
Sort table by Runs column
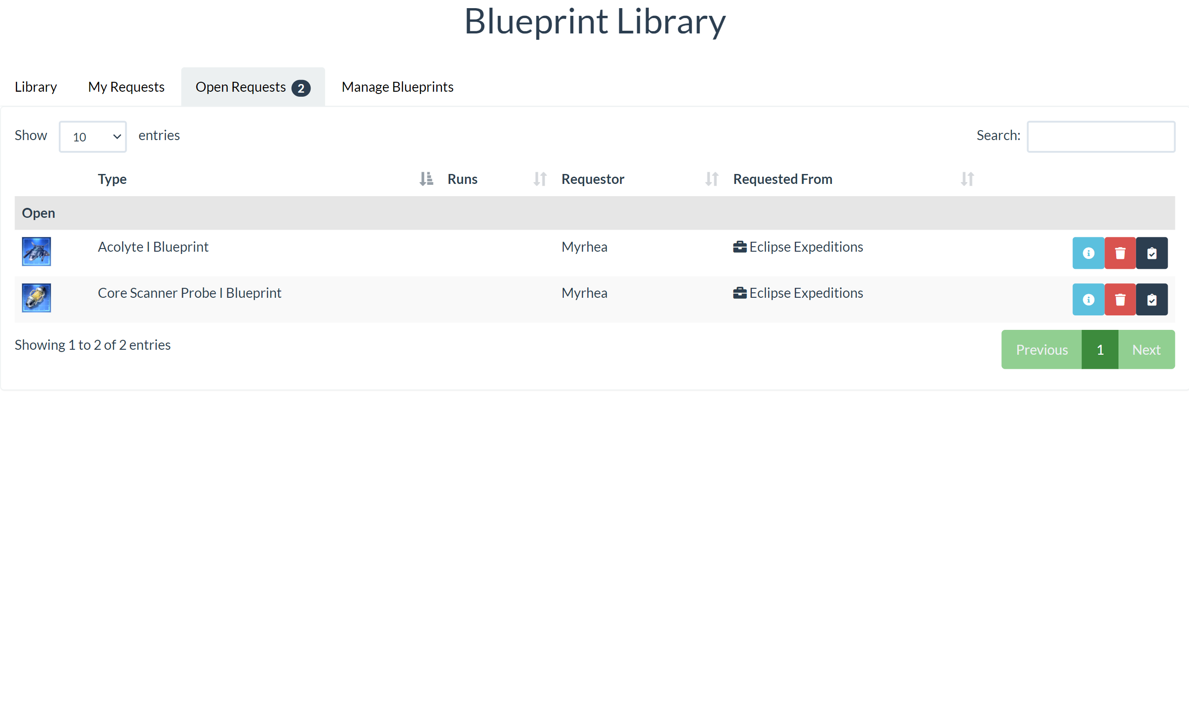click(x=462, y=179)
